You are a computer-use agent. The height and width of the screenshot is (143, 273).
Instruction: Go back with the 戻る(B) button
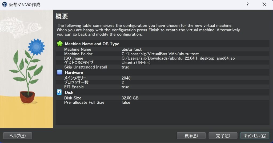[x=191, y=136]
